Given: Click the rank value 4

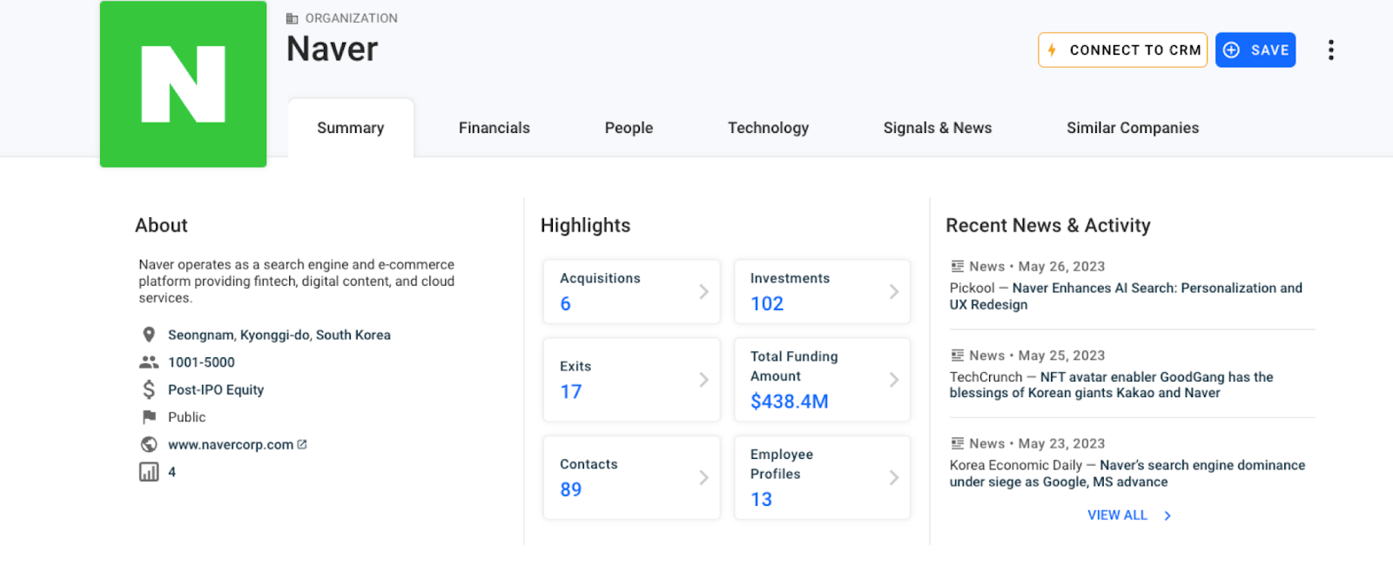Looking at the screenshot, I should tap(172, 472).
